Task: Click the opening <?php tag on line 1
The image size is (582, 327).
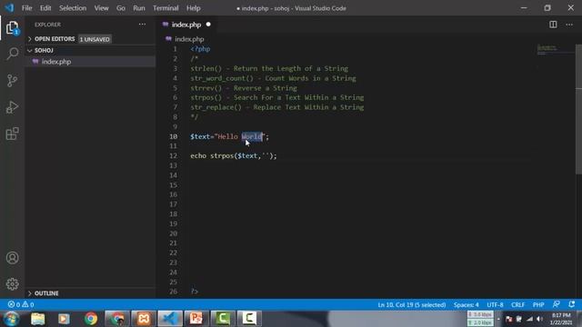Action: [200, 49]
